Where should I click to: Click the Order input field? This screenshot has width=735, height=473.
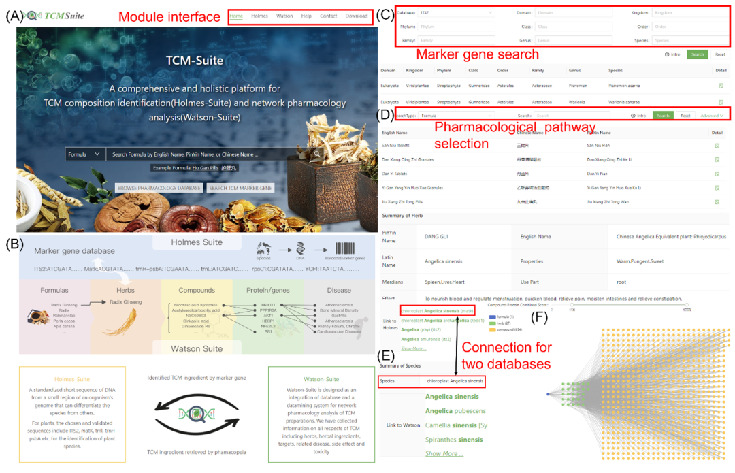click(691, 27)
